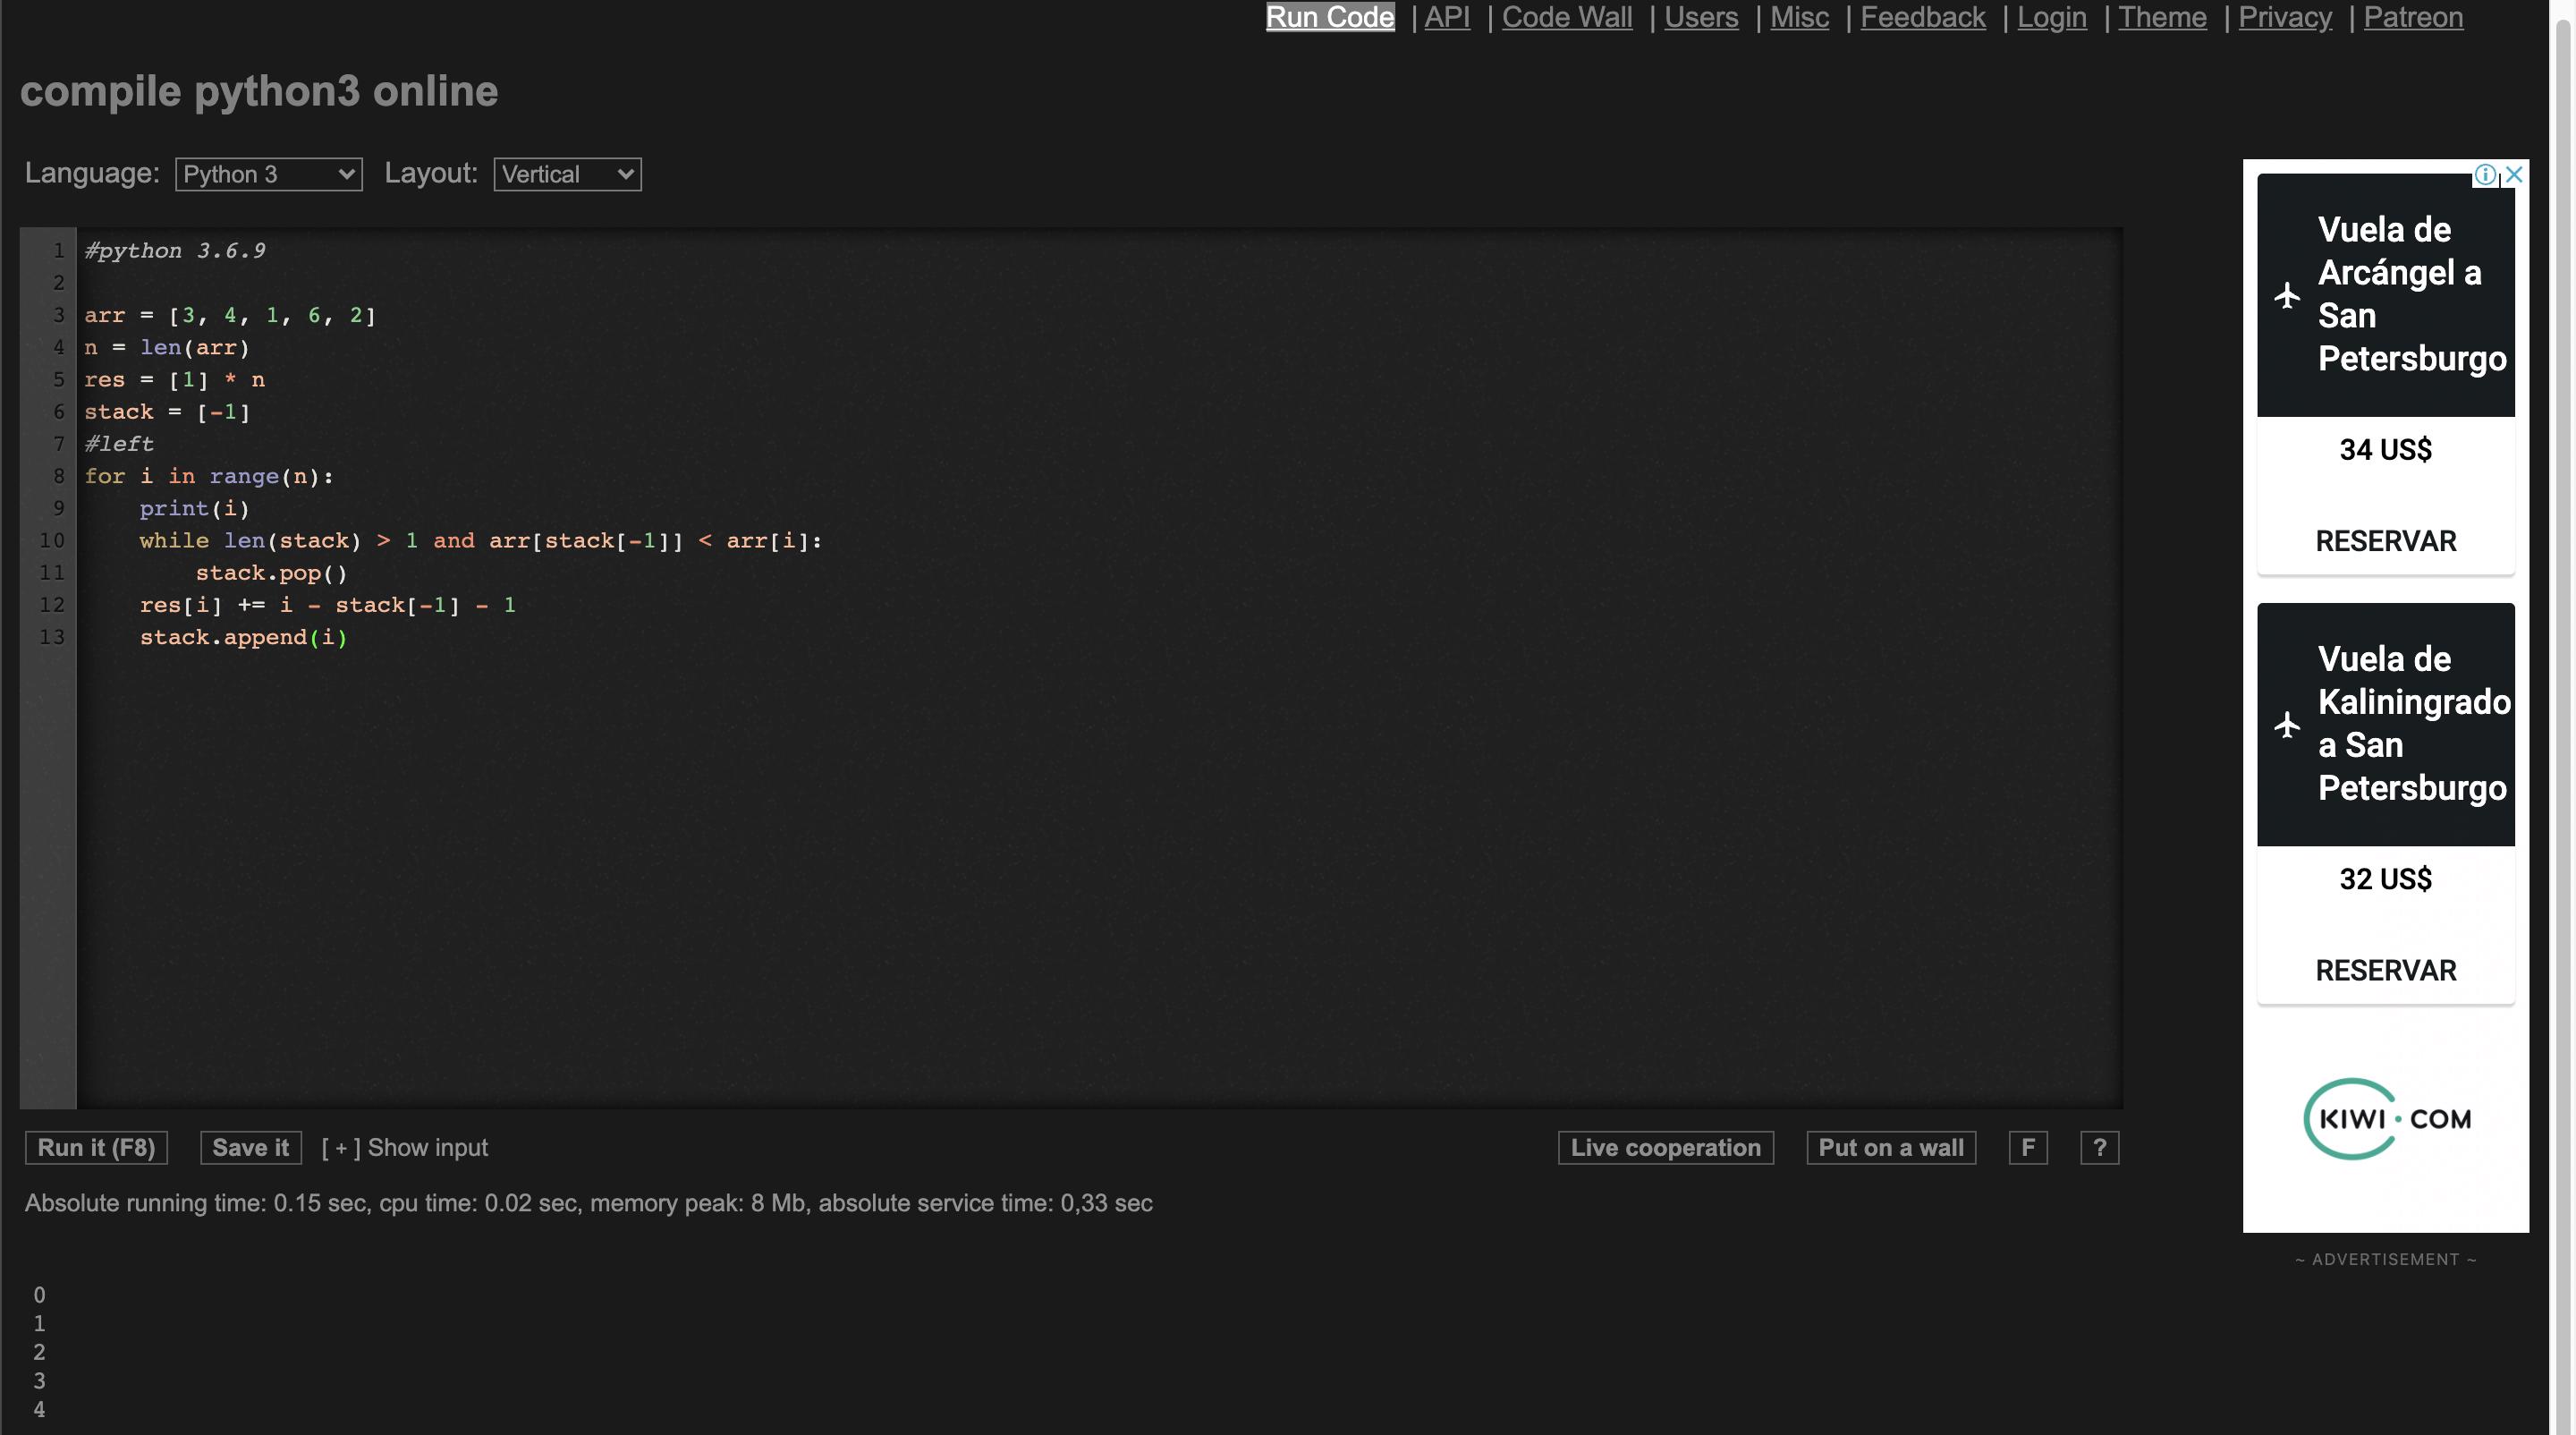Click the '#python 3.6.9' comment line
Screen dimensions: 2576x1435
coord(175,250)
